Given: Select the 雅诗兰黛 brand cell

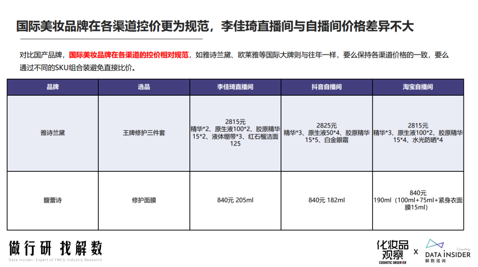Looking at the screenshot, I should click(x=53, y=133).
